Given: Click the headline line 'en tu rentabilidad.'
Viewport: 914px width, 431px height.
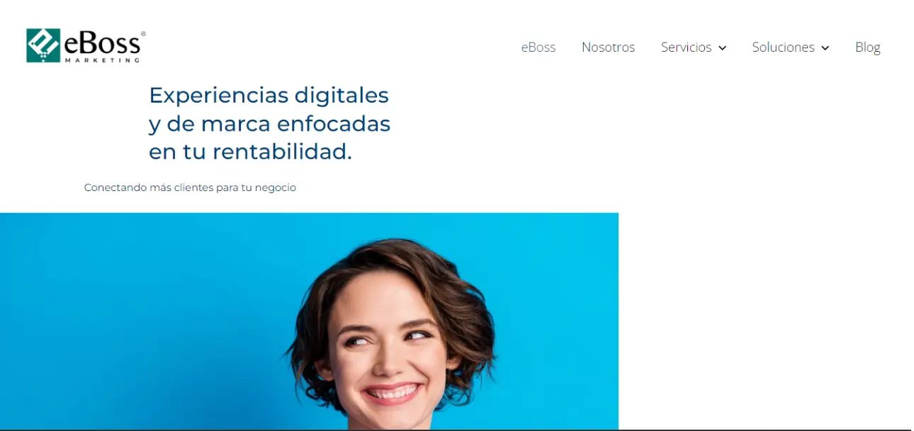Looking at the screenshot, I should pos(250,151).
